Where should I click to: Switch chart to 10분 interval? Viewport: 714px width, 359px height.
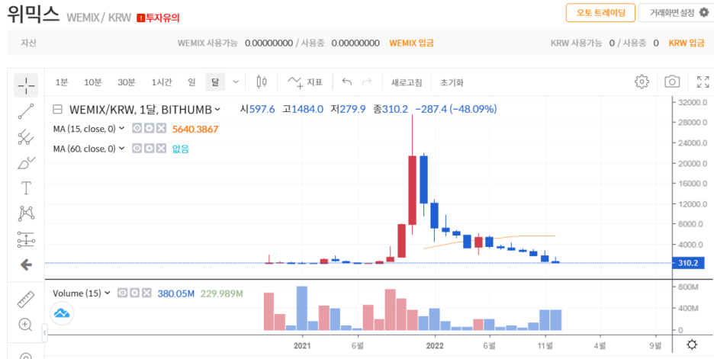(x=92, y=82)
